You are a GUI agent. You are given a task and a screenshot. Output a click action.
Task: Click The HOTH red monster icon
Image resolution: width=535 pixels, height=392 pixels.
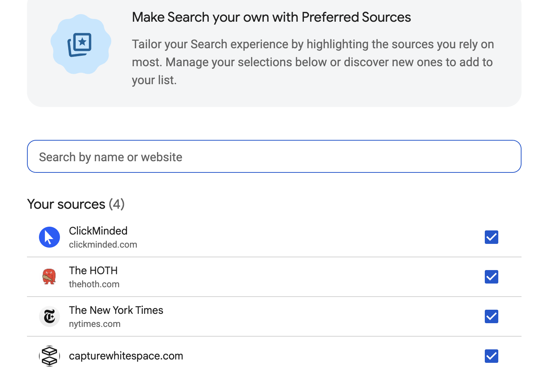pyautogui.click(x=49, y=277)
